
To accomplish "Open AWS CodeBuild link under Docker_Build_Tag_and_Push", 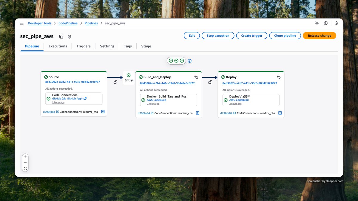I will click(157, 100).
